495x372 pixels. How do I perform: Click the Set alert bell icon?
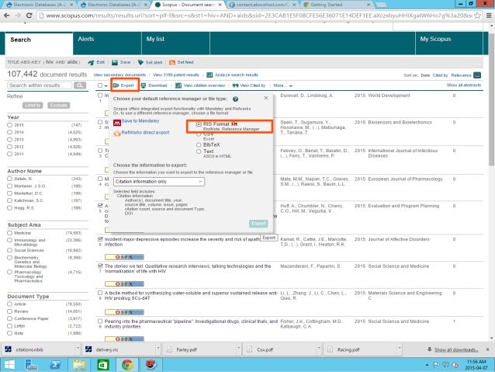[x=140, y=62]
